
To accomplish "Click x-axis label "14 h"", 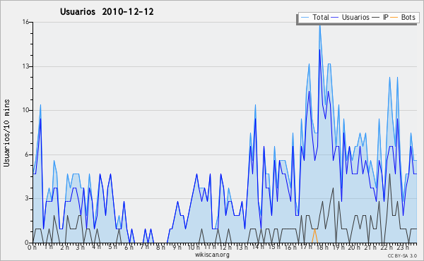I will point(257,247).
